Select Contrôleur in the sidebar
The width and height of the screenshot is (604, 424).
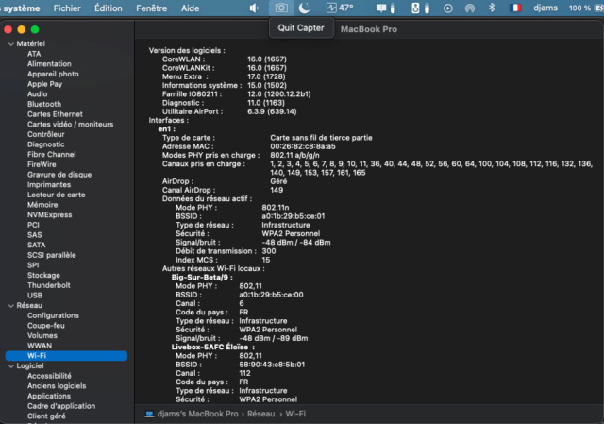(46, 134)
